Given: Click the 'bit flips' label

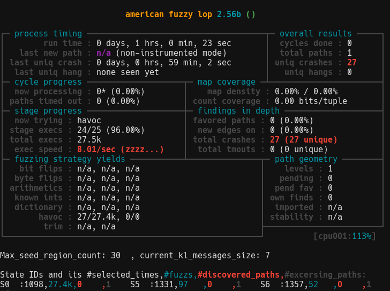Looking at the screenshot, I should (x=41, y=169).
